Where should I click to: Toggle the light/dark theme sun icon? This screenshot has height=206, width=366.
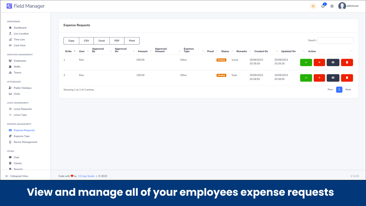pyautogui.click(x=313, y=6)
